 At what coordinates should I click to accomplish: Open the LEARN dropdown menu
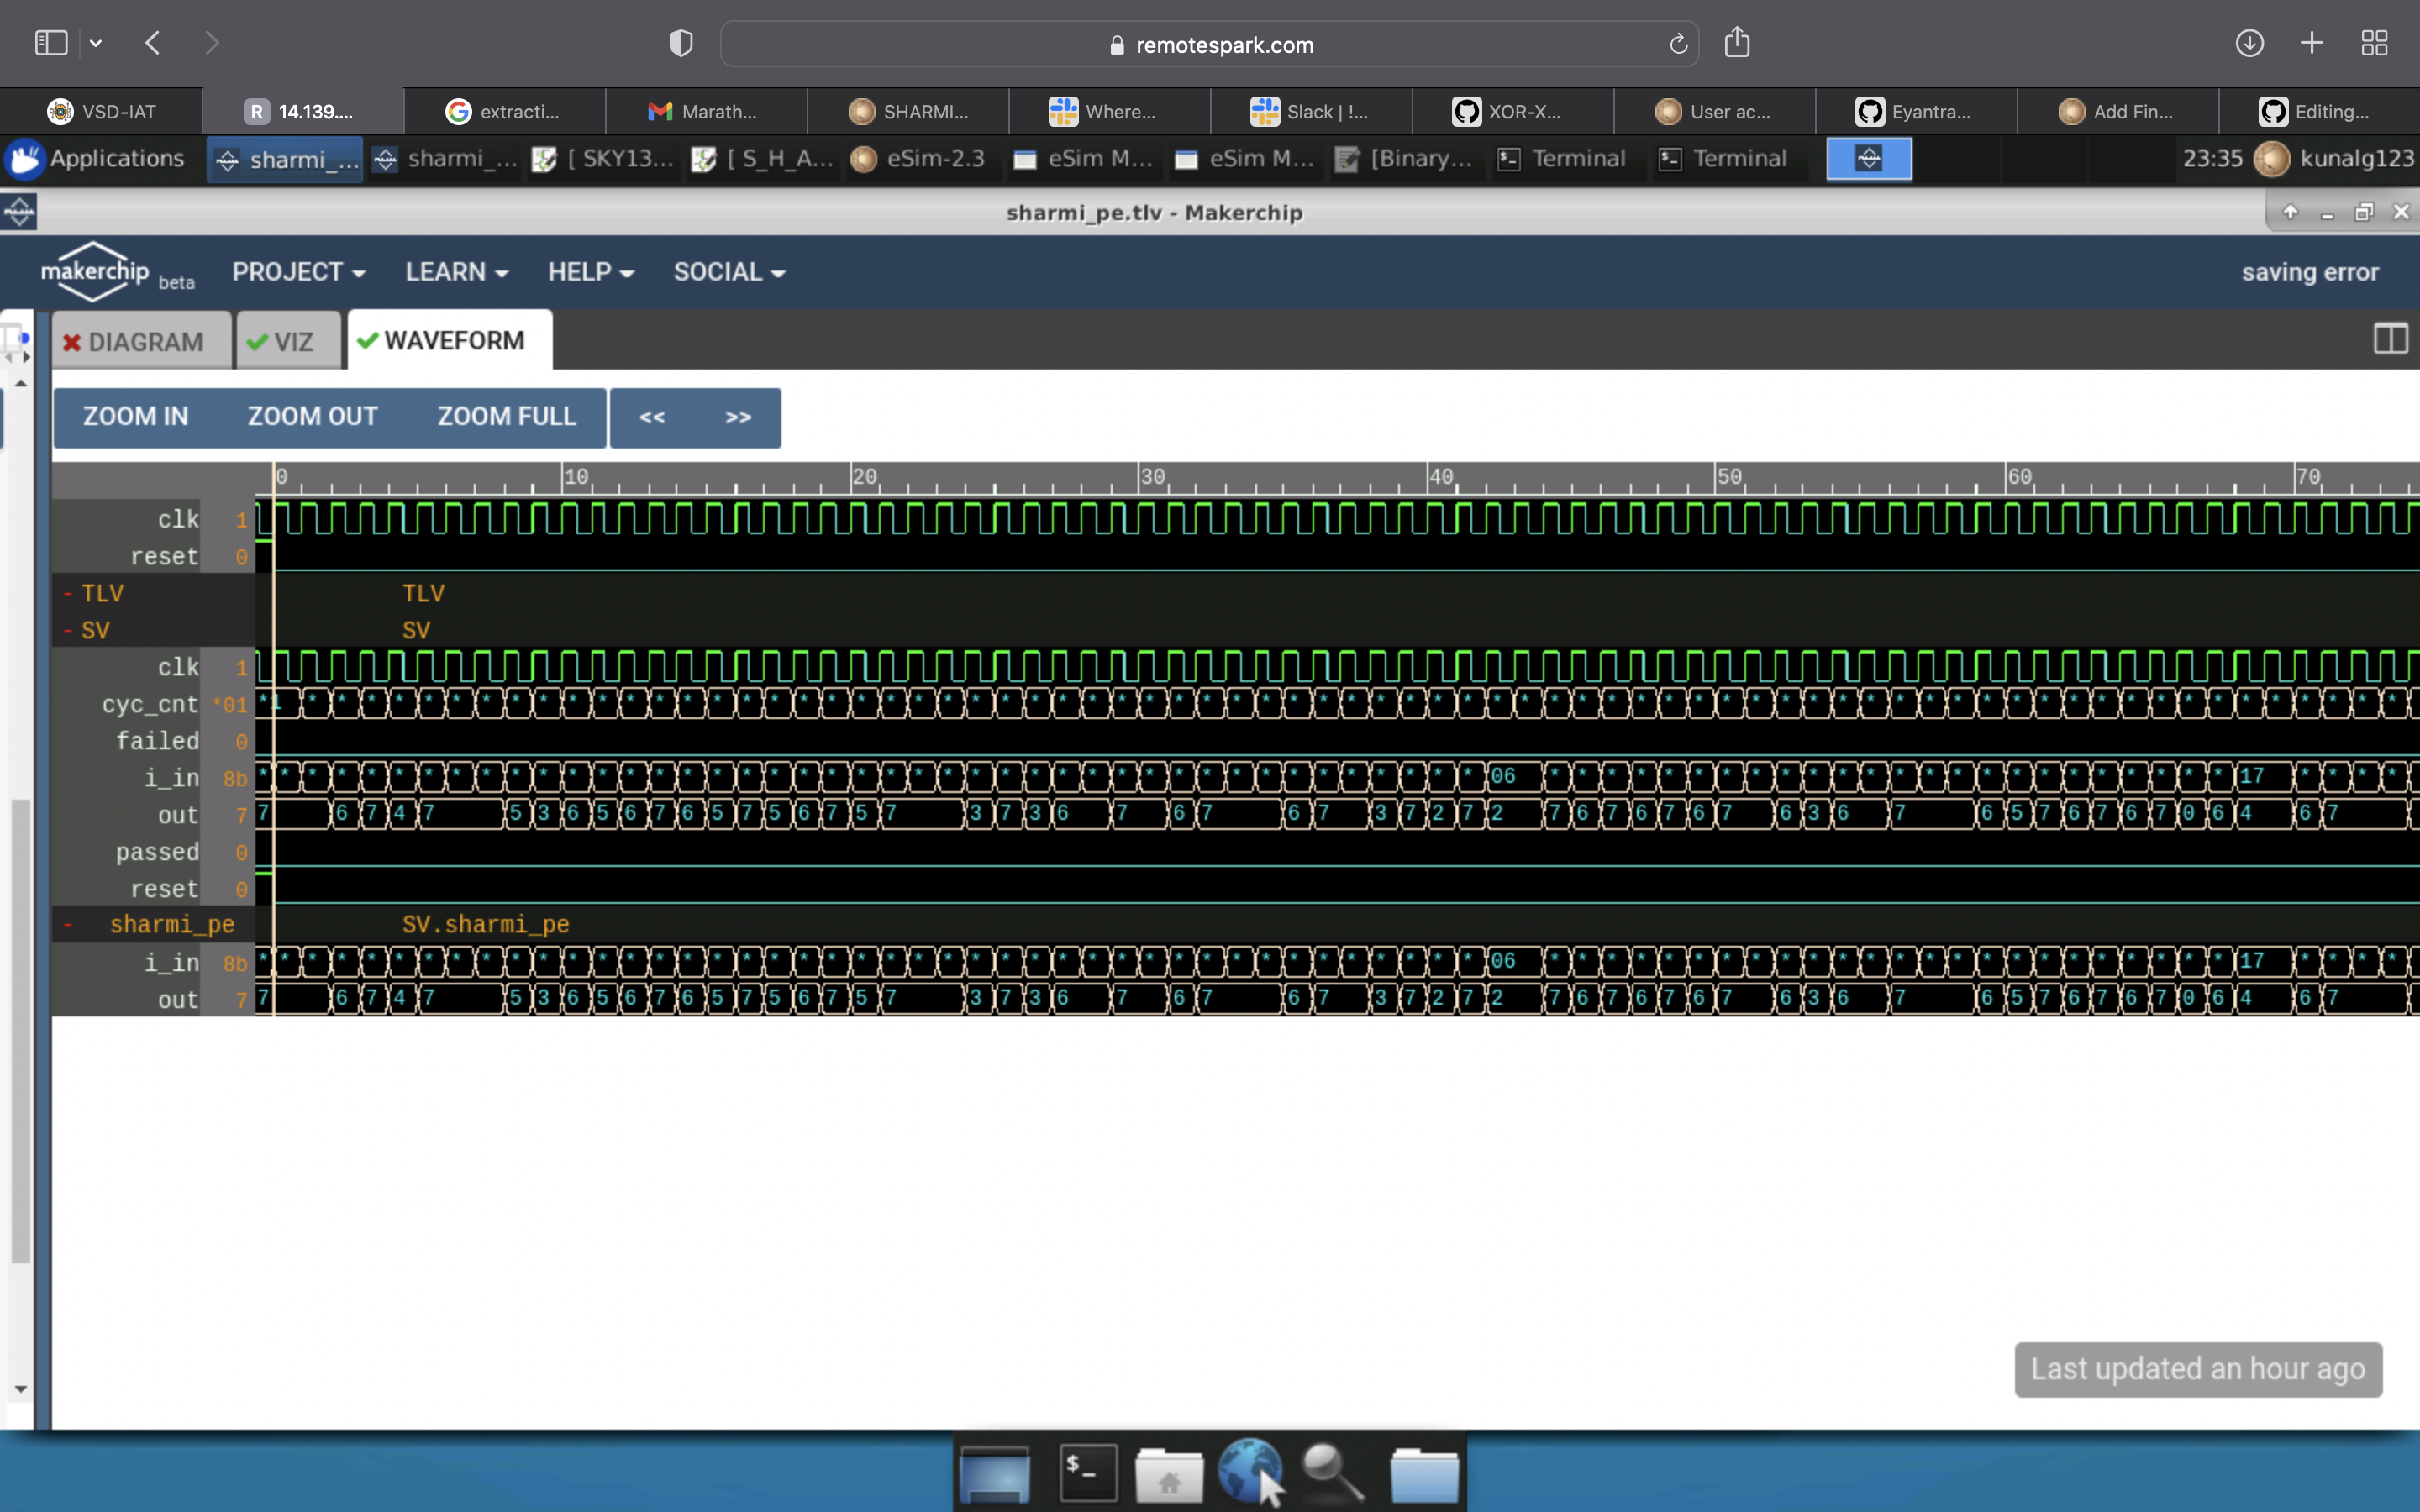click(x=456, y=271)
